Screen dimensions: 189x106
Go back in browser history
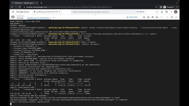click(x=12, y=7)
